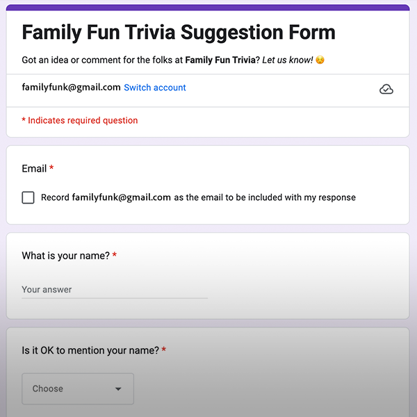Click the smiling emoji after "Let us know!"
This screenshot has height=417, width=417.
[320, 60]
